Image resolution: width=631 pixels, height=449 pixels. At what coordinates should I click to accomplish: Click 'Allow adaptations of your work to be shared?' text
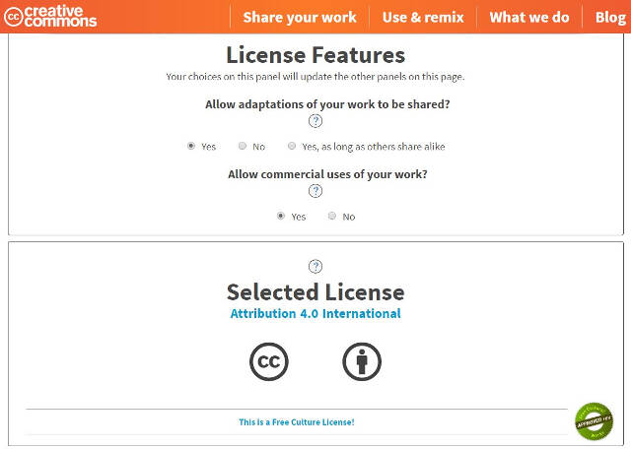pyautogui.click(x=327, y=104)
